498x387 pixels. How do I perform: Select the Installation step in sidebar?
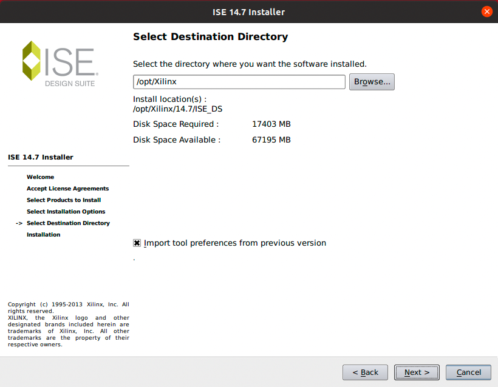(44, 235)
